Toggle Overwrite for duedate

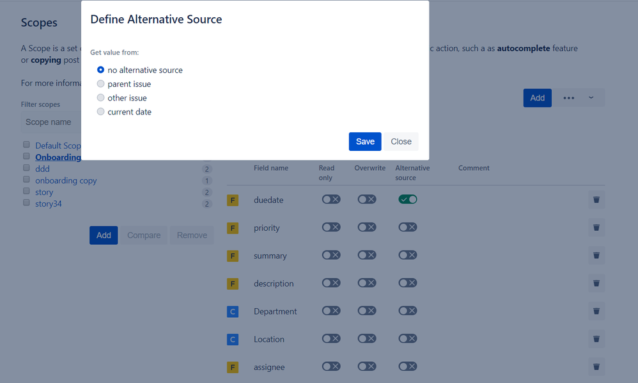367,199
